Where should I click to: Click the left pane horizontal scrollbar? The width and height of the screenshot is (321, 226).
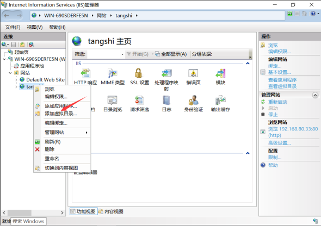[33, 213]
